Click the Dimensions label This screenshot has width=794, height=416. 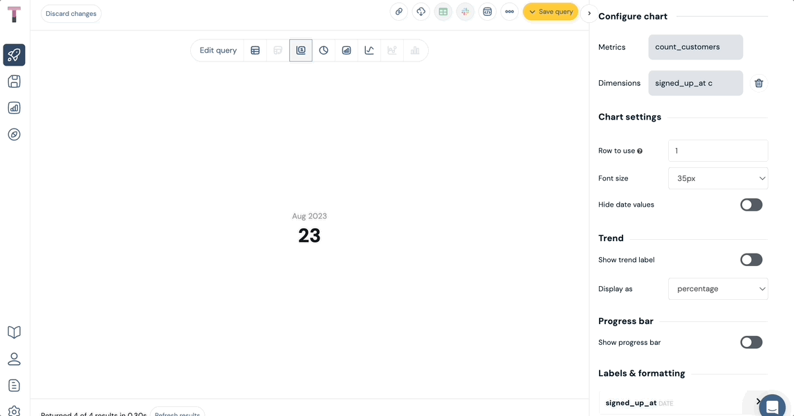(619, 83)
